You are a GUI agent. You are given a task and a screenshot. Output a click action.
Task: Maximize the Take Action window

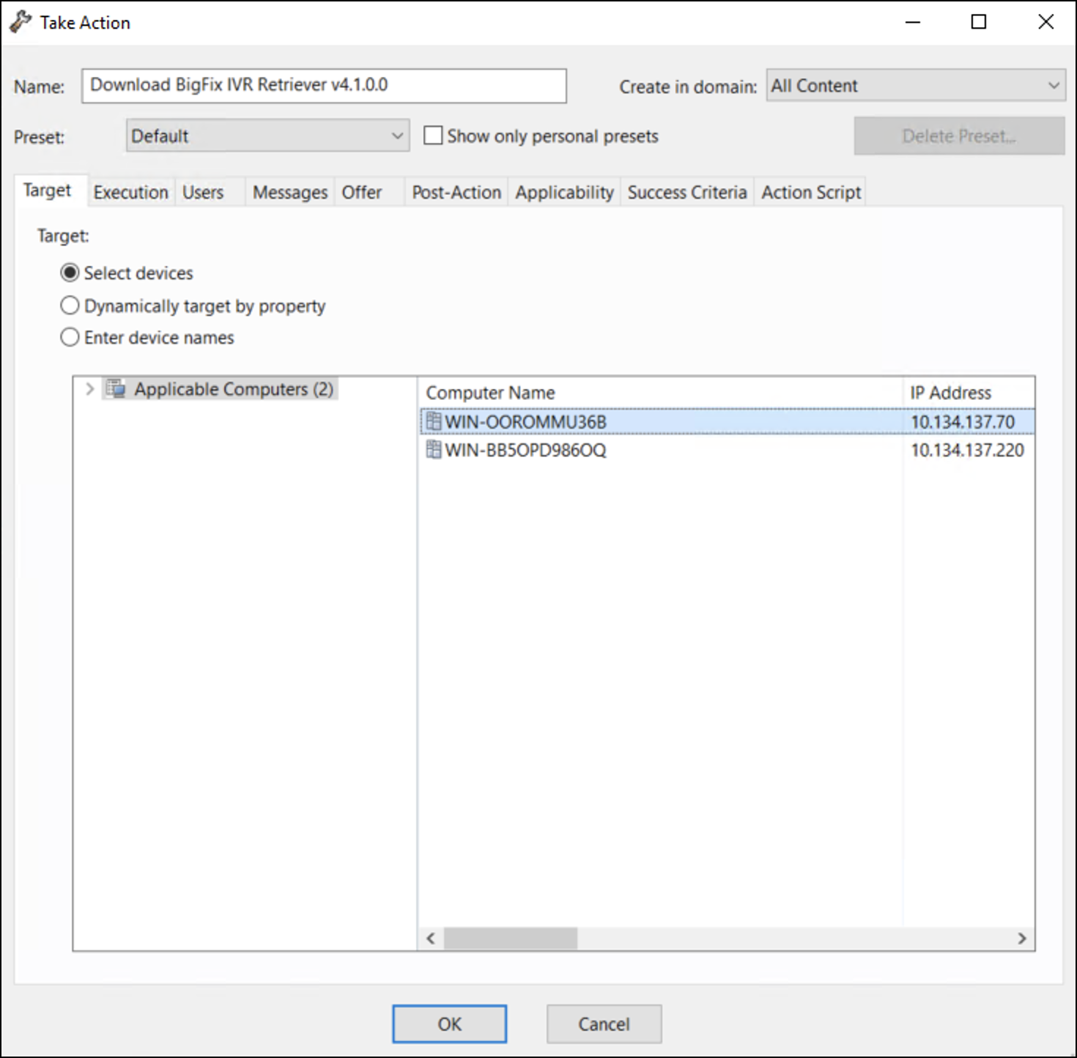[x=979, y=22]
